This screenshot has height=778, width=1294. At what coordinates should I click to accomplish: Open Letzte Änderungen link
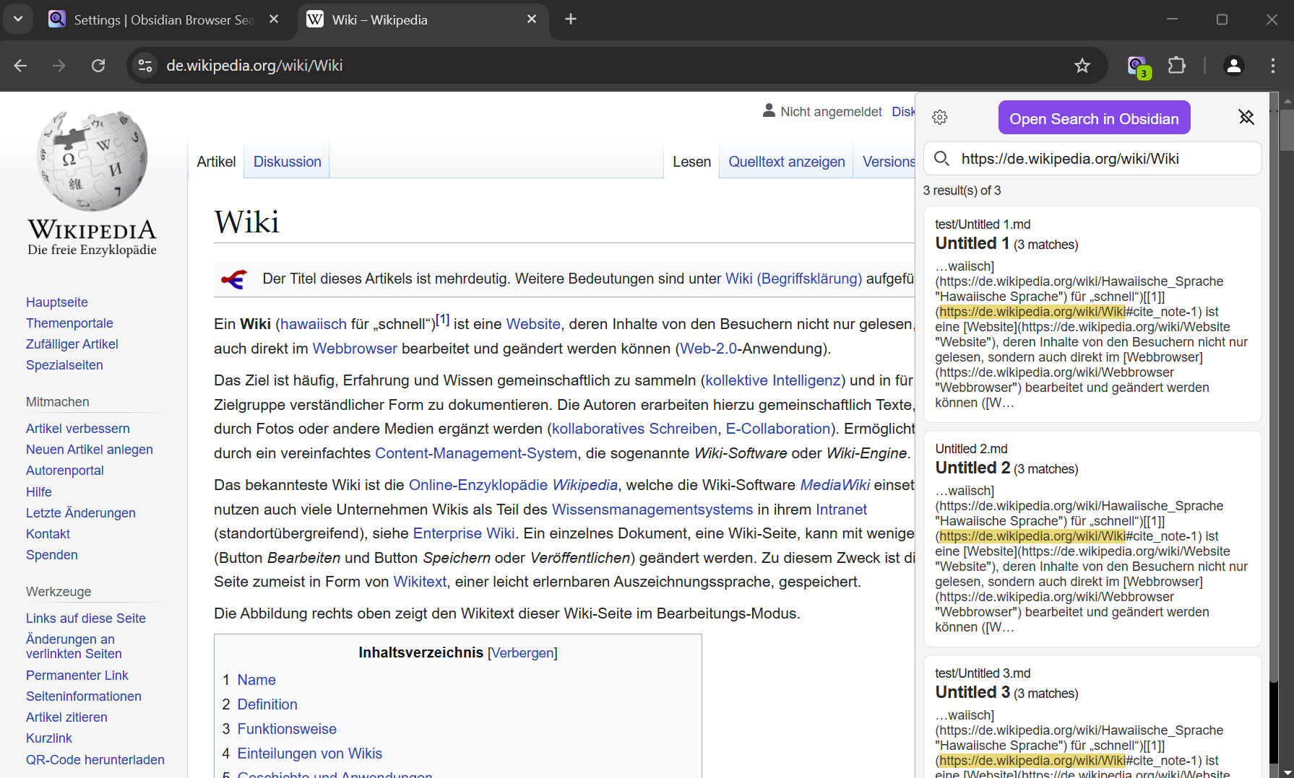(x=81, y=513)
